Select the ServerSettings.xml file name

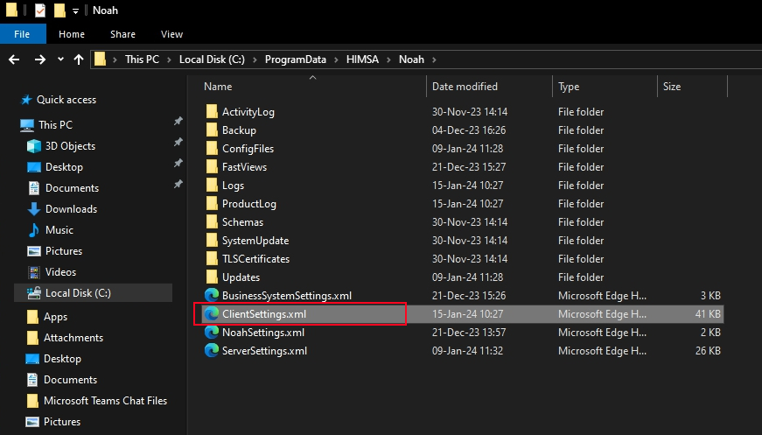[x=265, y=351]
